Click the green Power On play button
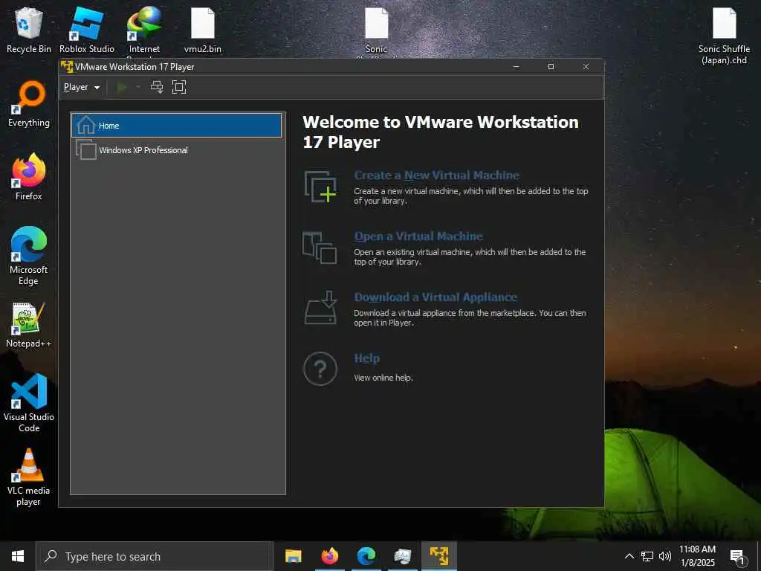761x571 pixels. 123,88
